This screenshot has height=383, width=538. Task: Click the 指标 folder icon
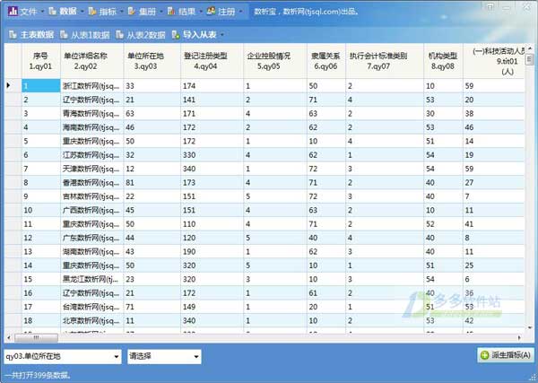tap(92, 12)
